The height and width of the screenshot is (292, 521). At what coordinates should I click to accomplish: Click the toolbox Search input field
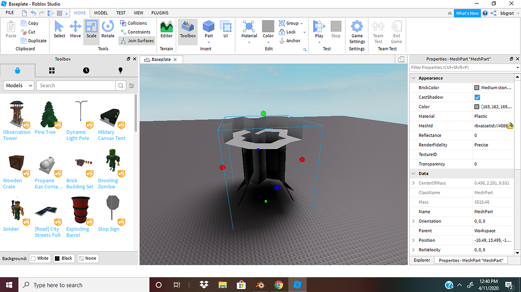76,86
